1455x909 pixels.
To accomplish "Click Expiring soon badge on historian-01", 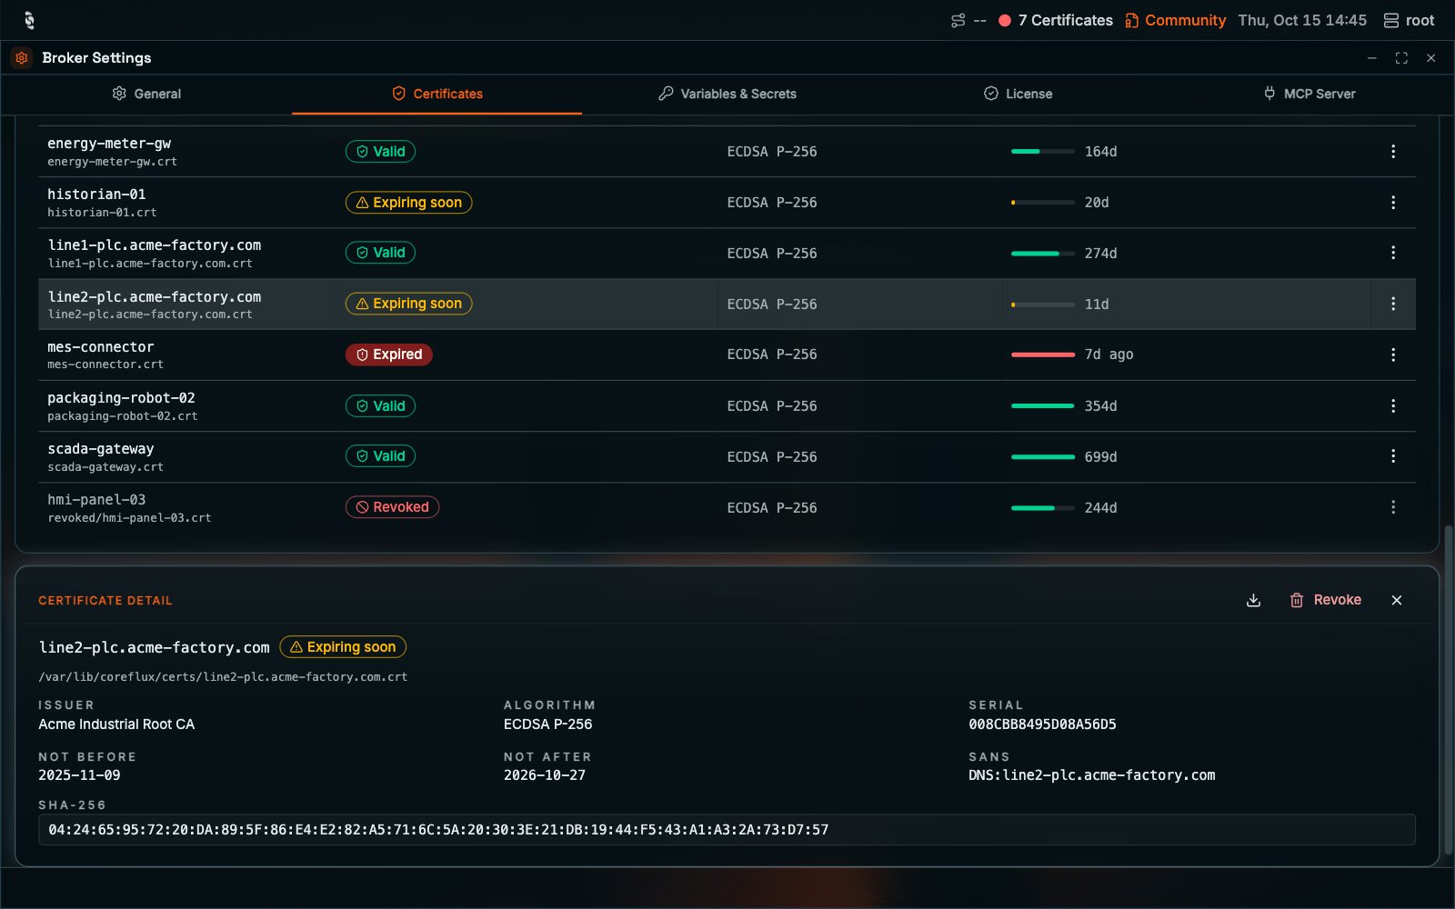I will pyautogui.click(x=408, y=203).
